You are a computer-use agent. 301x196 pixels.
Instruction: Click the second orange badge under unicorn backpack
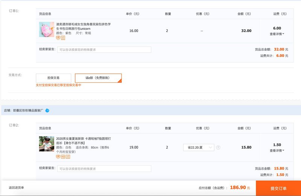click(63, 38)
